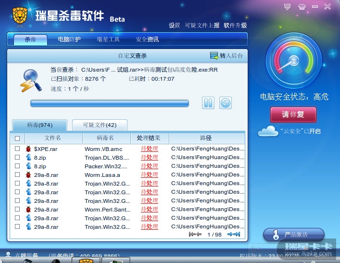Click 待处理 link for Worm.Perl.Sant row
The width and height of the screenshot is (340, 263).
click(x=150, y=210)
